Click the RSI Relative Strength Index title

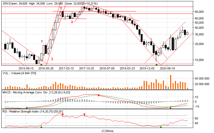pyautogui.click(x=33, y=111)
